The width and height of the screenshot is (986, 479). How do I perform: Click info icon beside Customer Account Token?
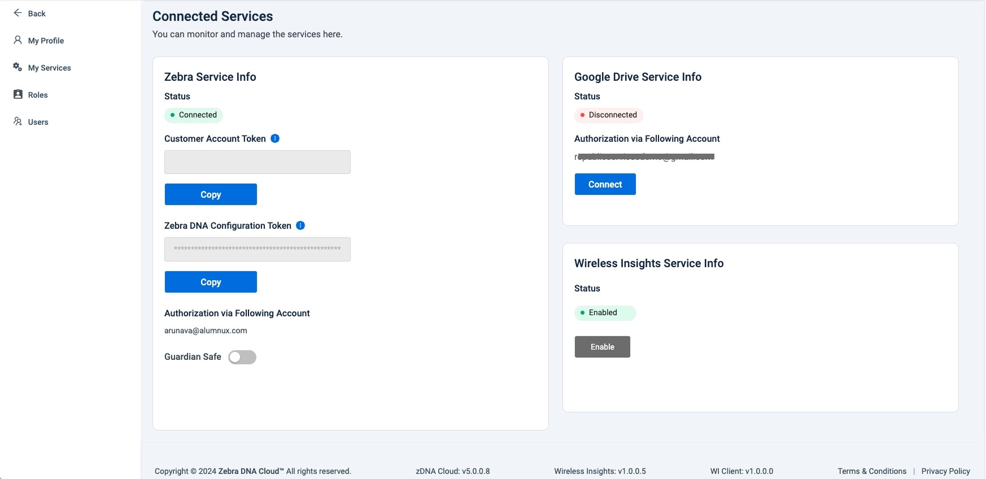tap(275, 138)
